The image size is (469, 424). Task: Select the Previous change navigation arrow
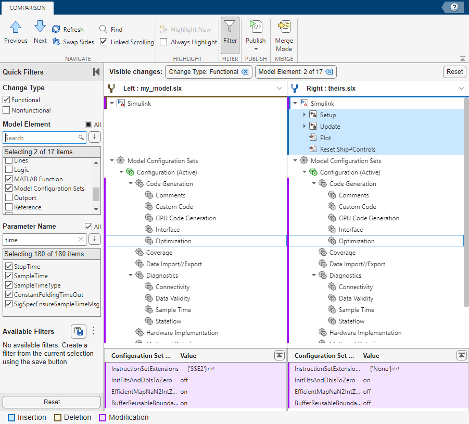pyautogui.click(x=15, y=31)
